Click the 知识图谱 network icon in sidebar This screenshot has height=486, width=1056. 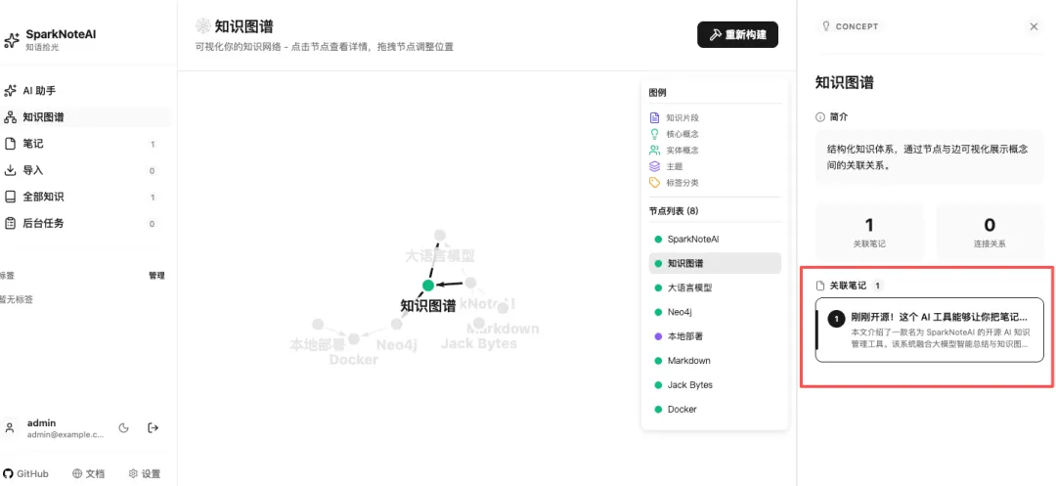10,117
